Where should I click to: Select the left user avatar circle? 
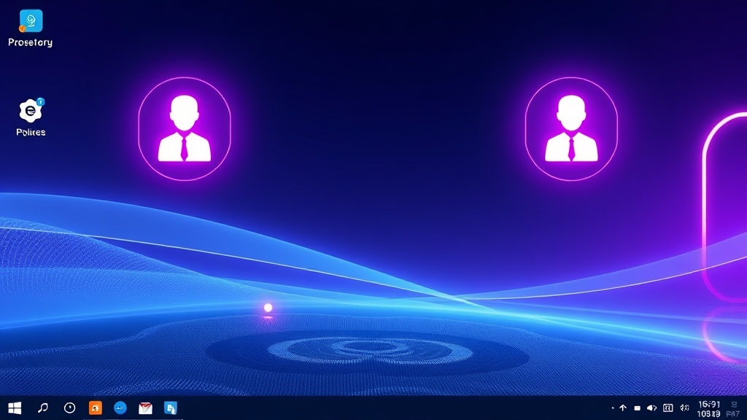[x=185, y=129]
